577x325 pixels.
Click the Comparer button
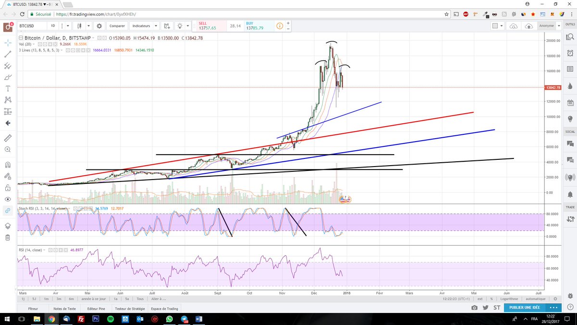click(117, 26)
